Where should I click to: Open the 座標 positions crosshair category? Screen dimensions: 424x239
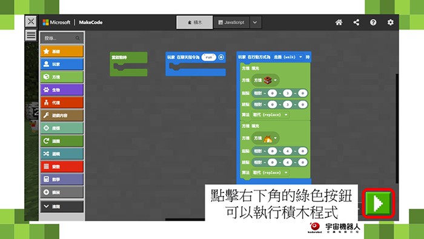point(62,128)
